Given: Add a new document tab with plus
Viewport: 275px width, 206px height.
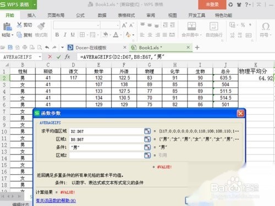Looking at the screenshot, I should [x=197, y=48].
